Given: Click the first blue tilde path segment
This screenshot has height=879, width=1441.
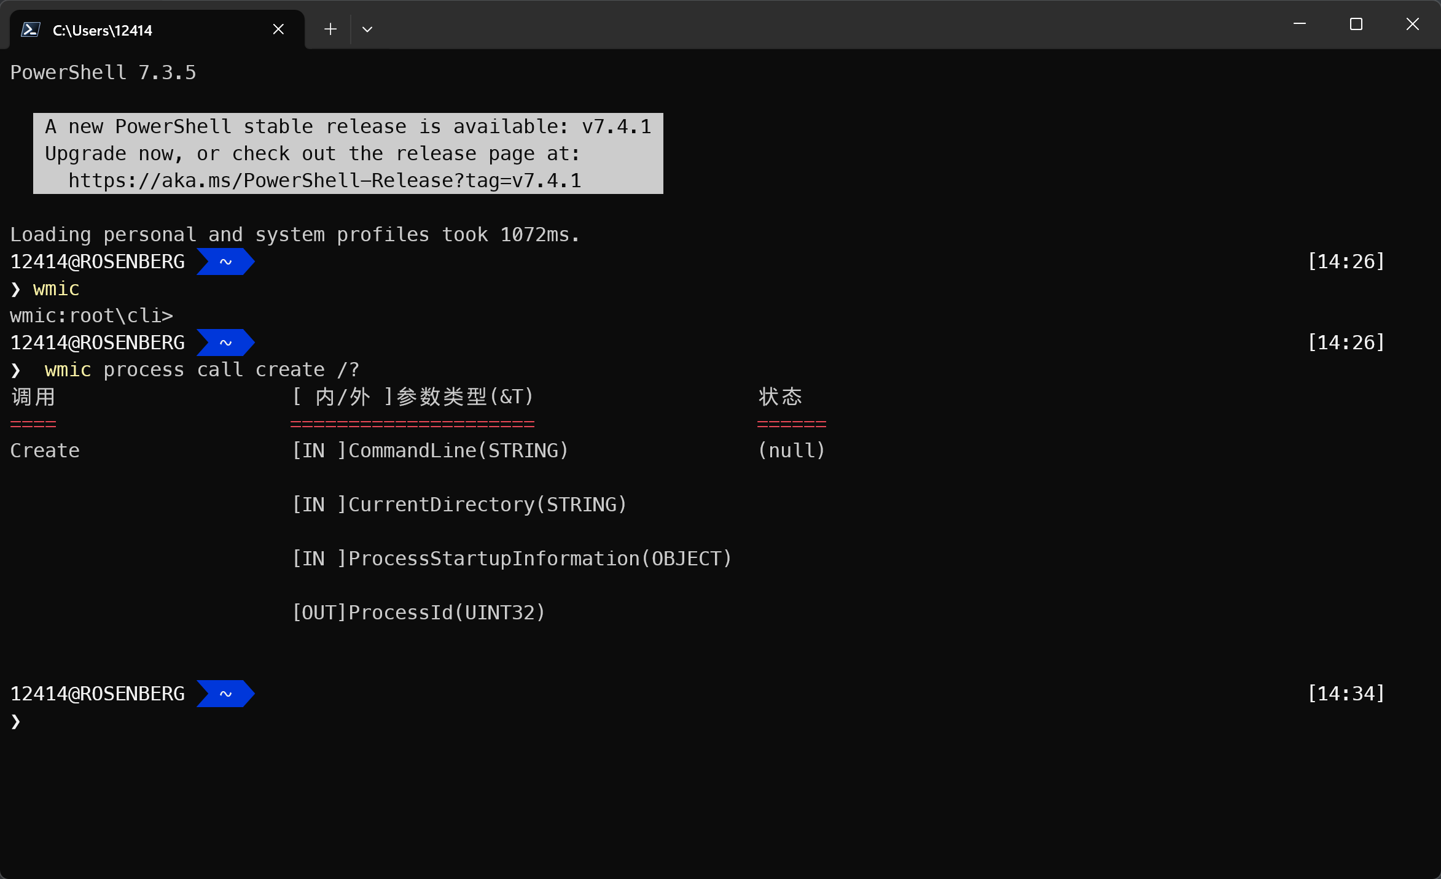Looking at the screenshot, I should 225,262.
